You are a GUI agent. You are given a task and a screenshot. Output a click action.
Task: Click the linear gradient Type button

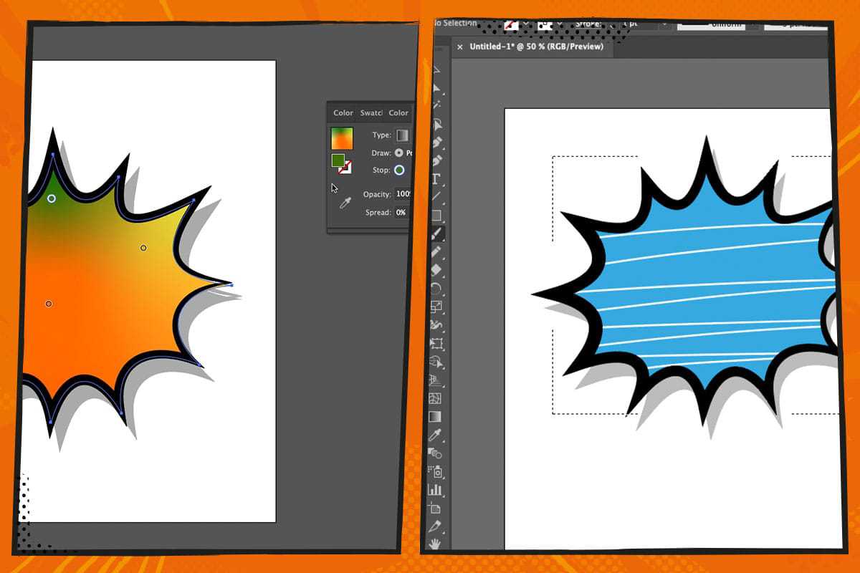(403, 135)
